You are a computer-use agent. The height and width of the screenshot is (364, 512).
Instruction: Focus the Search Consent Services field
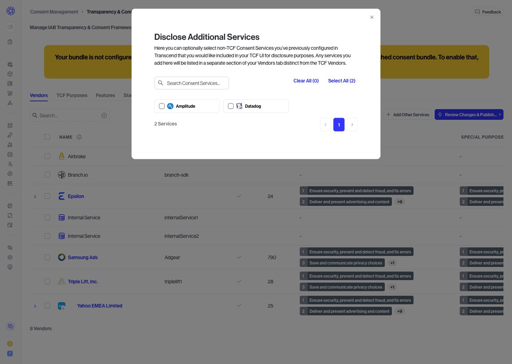(192, 83)
